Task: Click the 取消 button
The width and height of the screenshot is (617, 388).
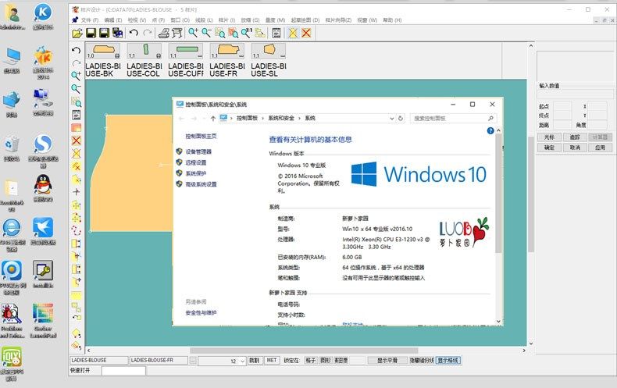Action: coord(575,148)
